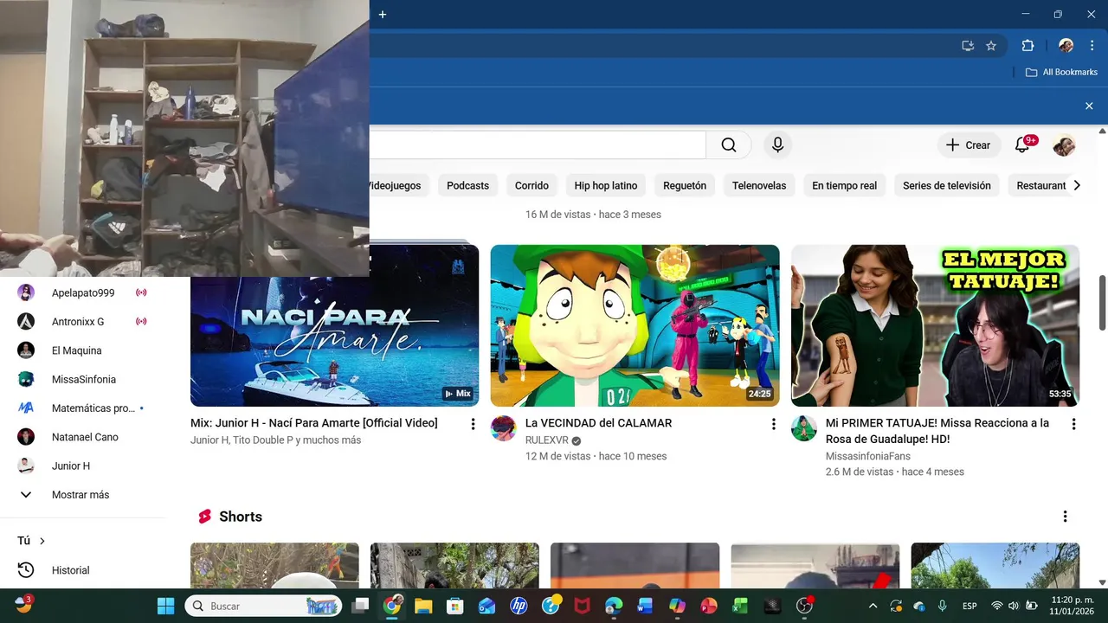This screenshot has height=623, width=1108.
Task: Show hidden system tray icons
Action: (873, 606)
